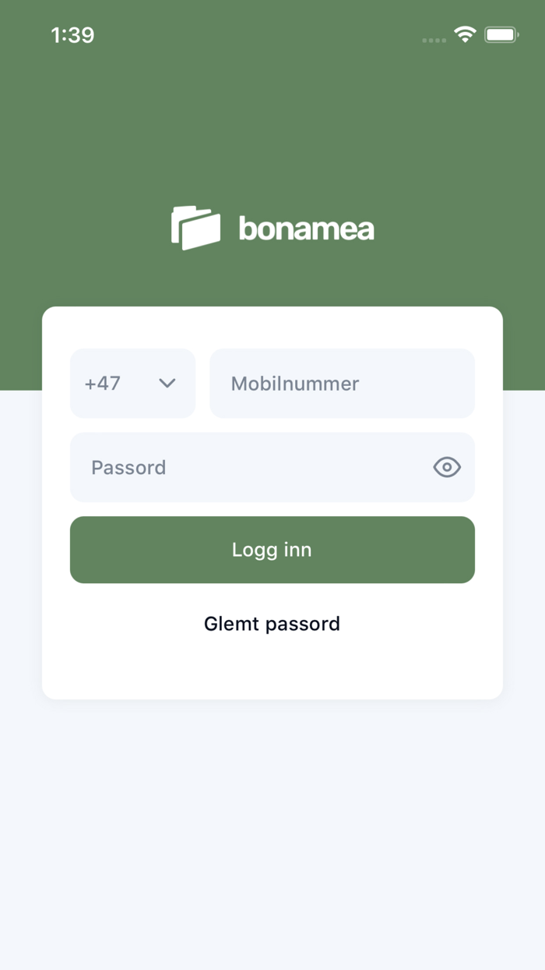Select the Mobilnummer input field
This screenshot has height=970, width=545.
point(341,383)
